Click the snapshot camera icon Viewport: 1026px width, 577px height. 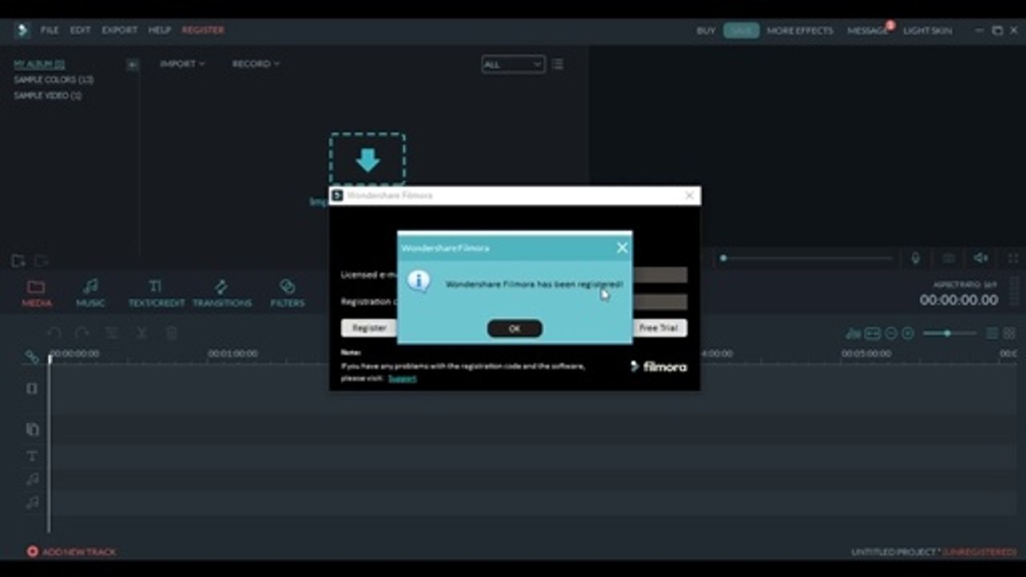(949, 258)
